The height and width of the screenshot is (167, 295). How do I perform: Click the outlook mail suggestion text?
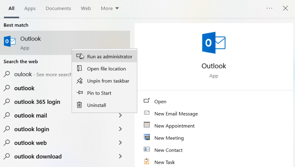(30, 115)
